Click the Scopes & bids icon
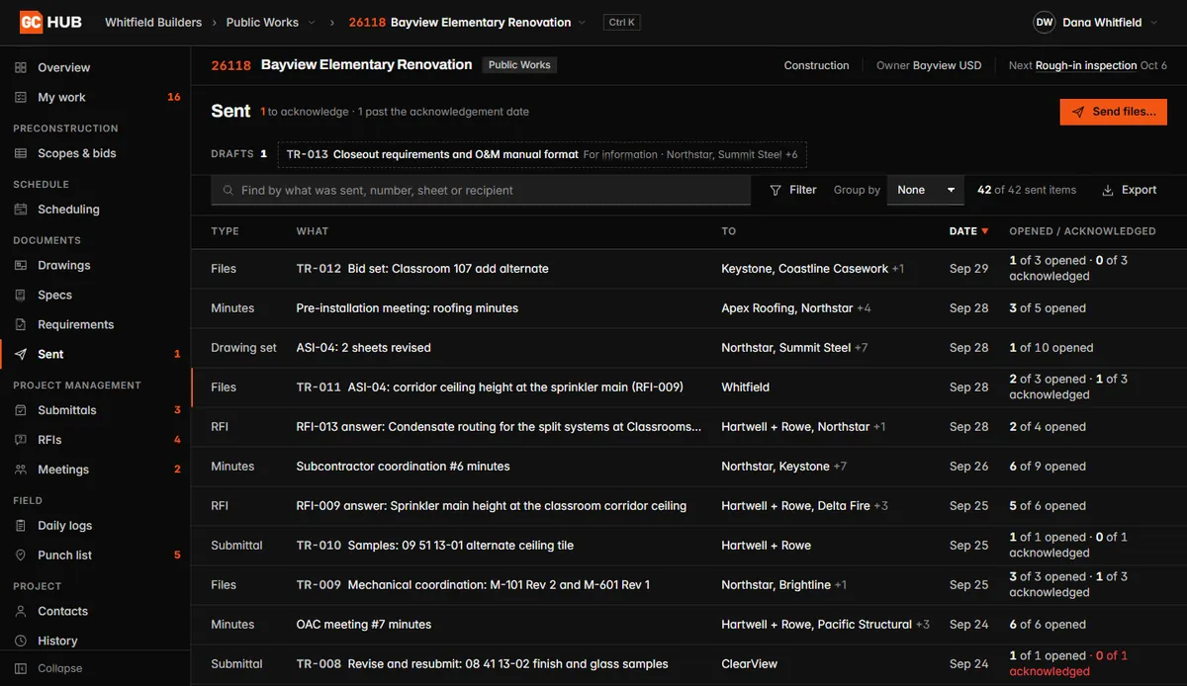Screen dimensions: 1187x686 pos(21,153)
